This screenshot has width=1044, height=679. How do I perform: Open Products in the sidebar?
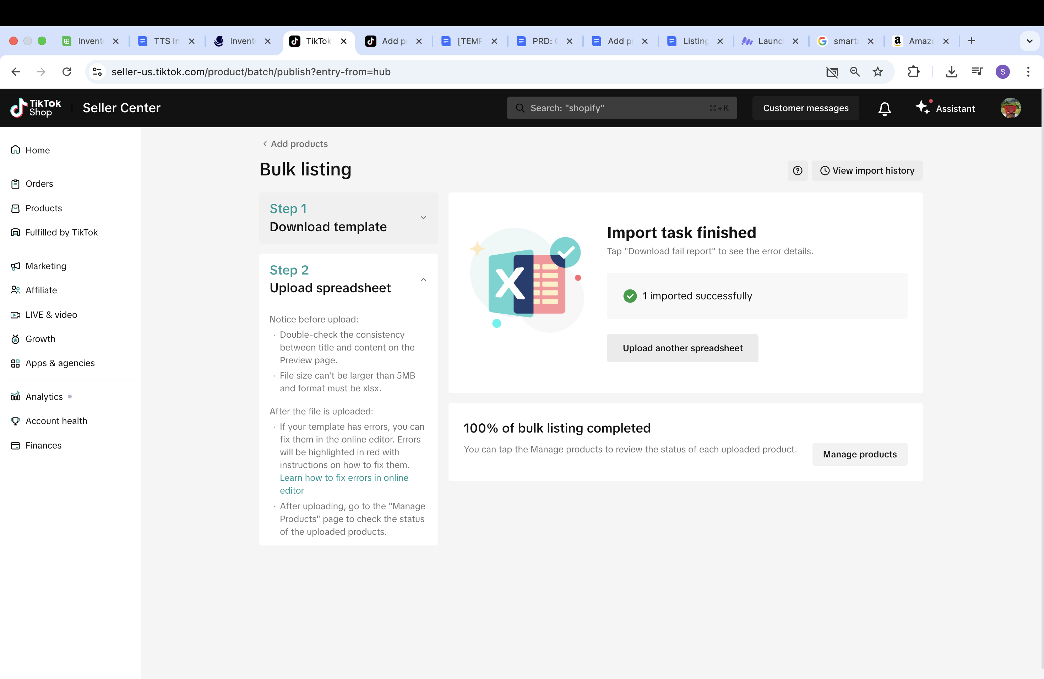pos(43,208)
